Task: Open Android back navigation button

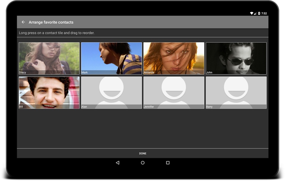Action: pyautogui.click(x=118, y=163)
